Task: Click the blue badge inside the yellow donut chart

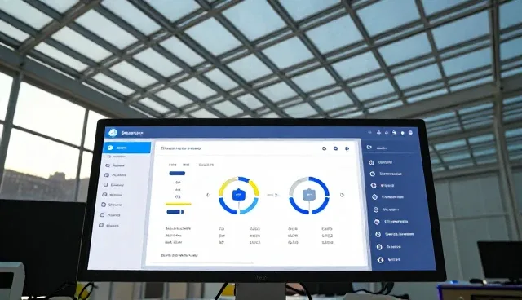Action: (238, 195)
